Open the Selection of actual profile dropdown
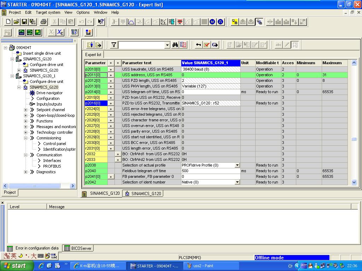 point(237,165)
